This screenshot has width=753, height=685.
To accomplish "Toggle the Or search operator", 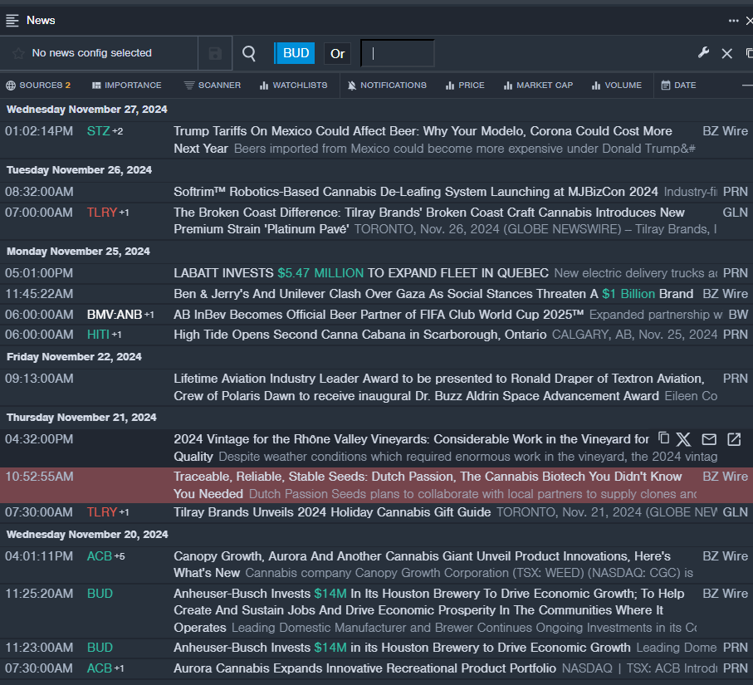I will click(337, 53).
